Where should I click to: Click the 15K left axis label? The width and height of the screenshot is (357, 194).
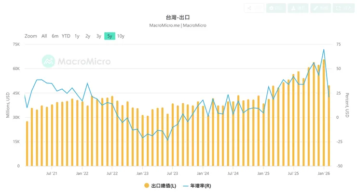pyautogui.click(x=16, y=141)
